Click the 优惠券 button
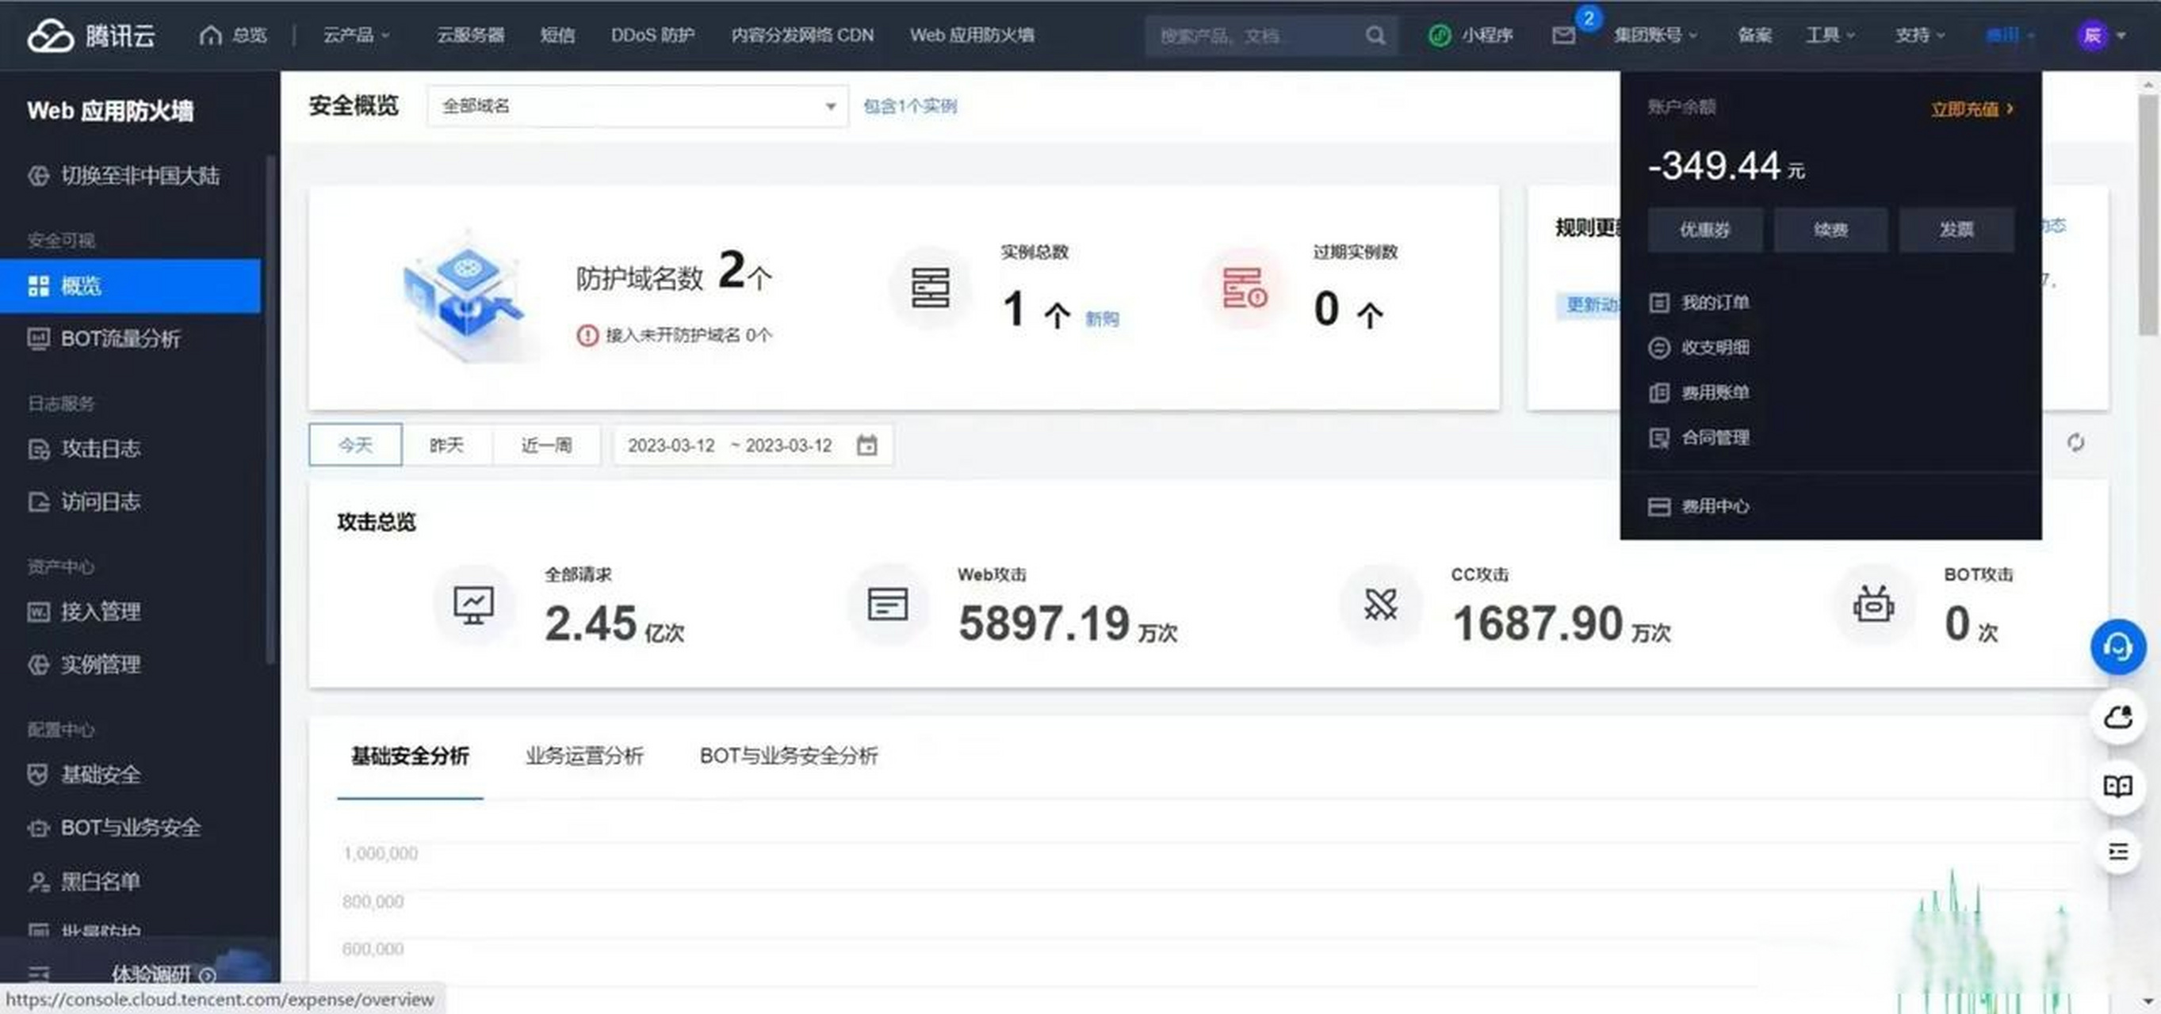 (x=1704, y=230)
